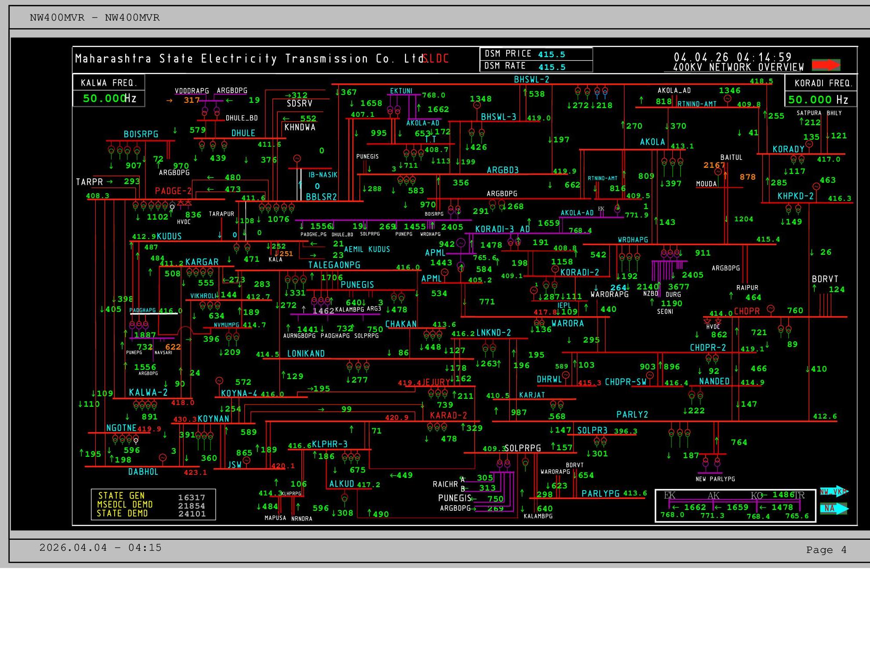Image resolution: width=870 pixels, height=672 pixels.
Task: Open the BOISRPG substation label
Action: 141,134
